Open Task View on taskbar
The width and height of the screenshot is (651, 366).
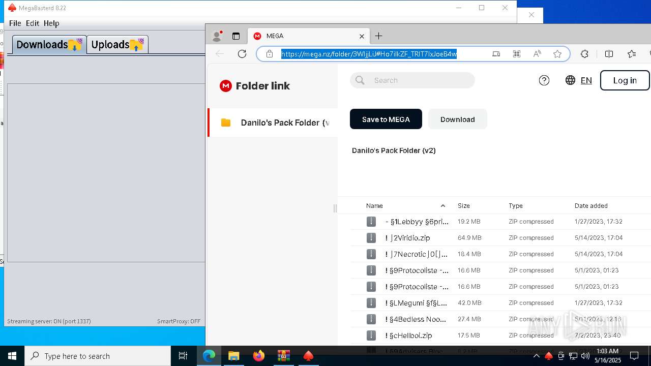point(183,356)
